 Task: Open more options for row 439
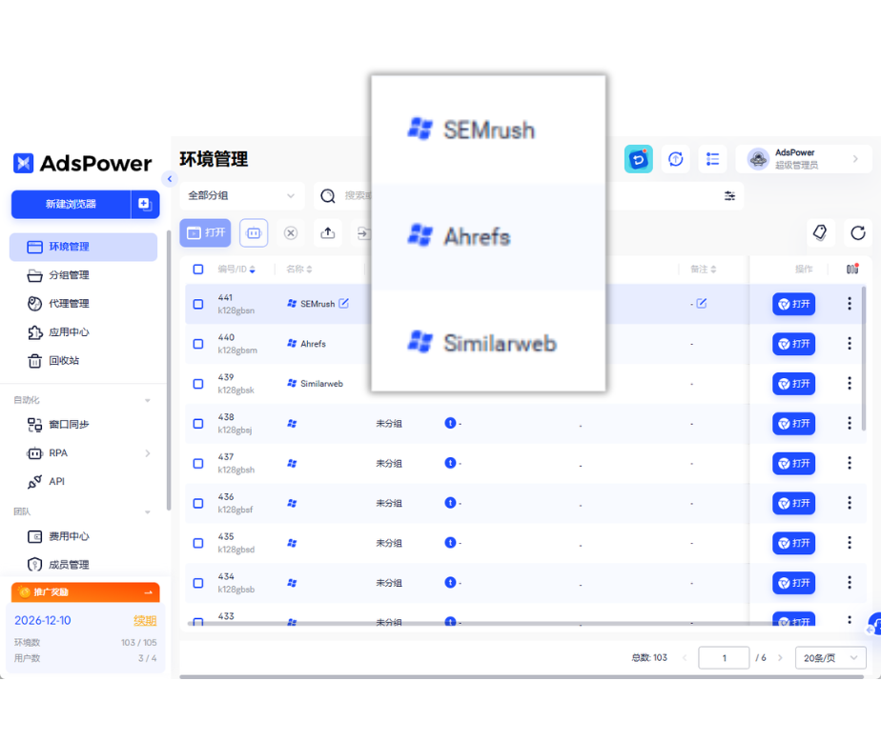coord(849,384)
